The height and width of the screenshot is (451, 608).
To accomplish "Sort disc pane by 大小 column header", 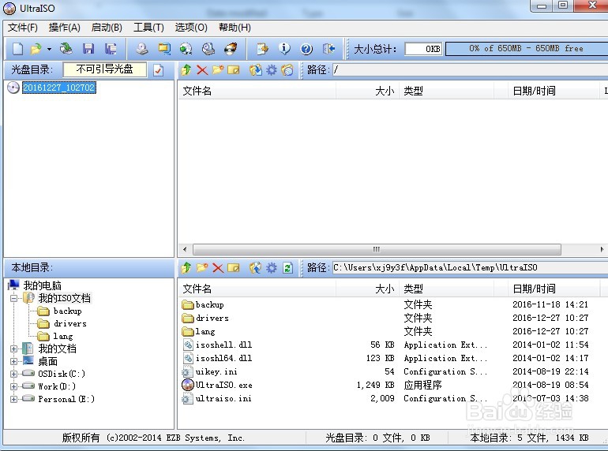I will coord(367,91).
